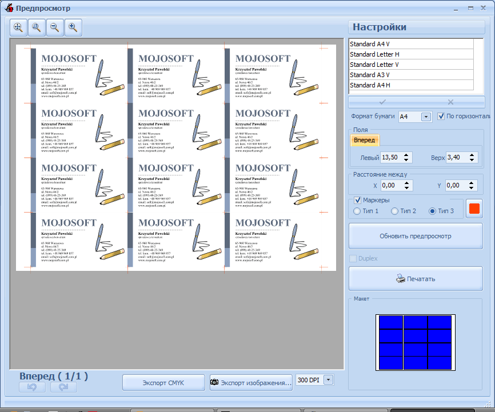Go to previous page arrow button
The image size is (495, 412).
(x=32, y=387)
